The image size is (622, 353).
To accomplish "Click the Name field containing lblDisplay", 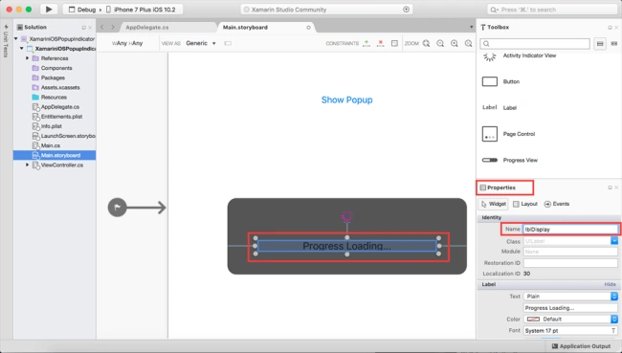I will [570, 230].
